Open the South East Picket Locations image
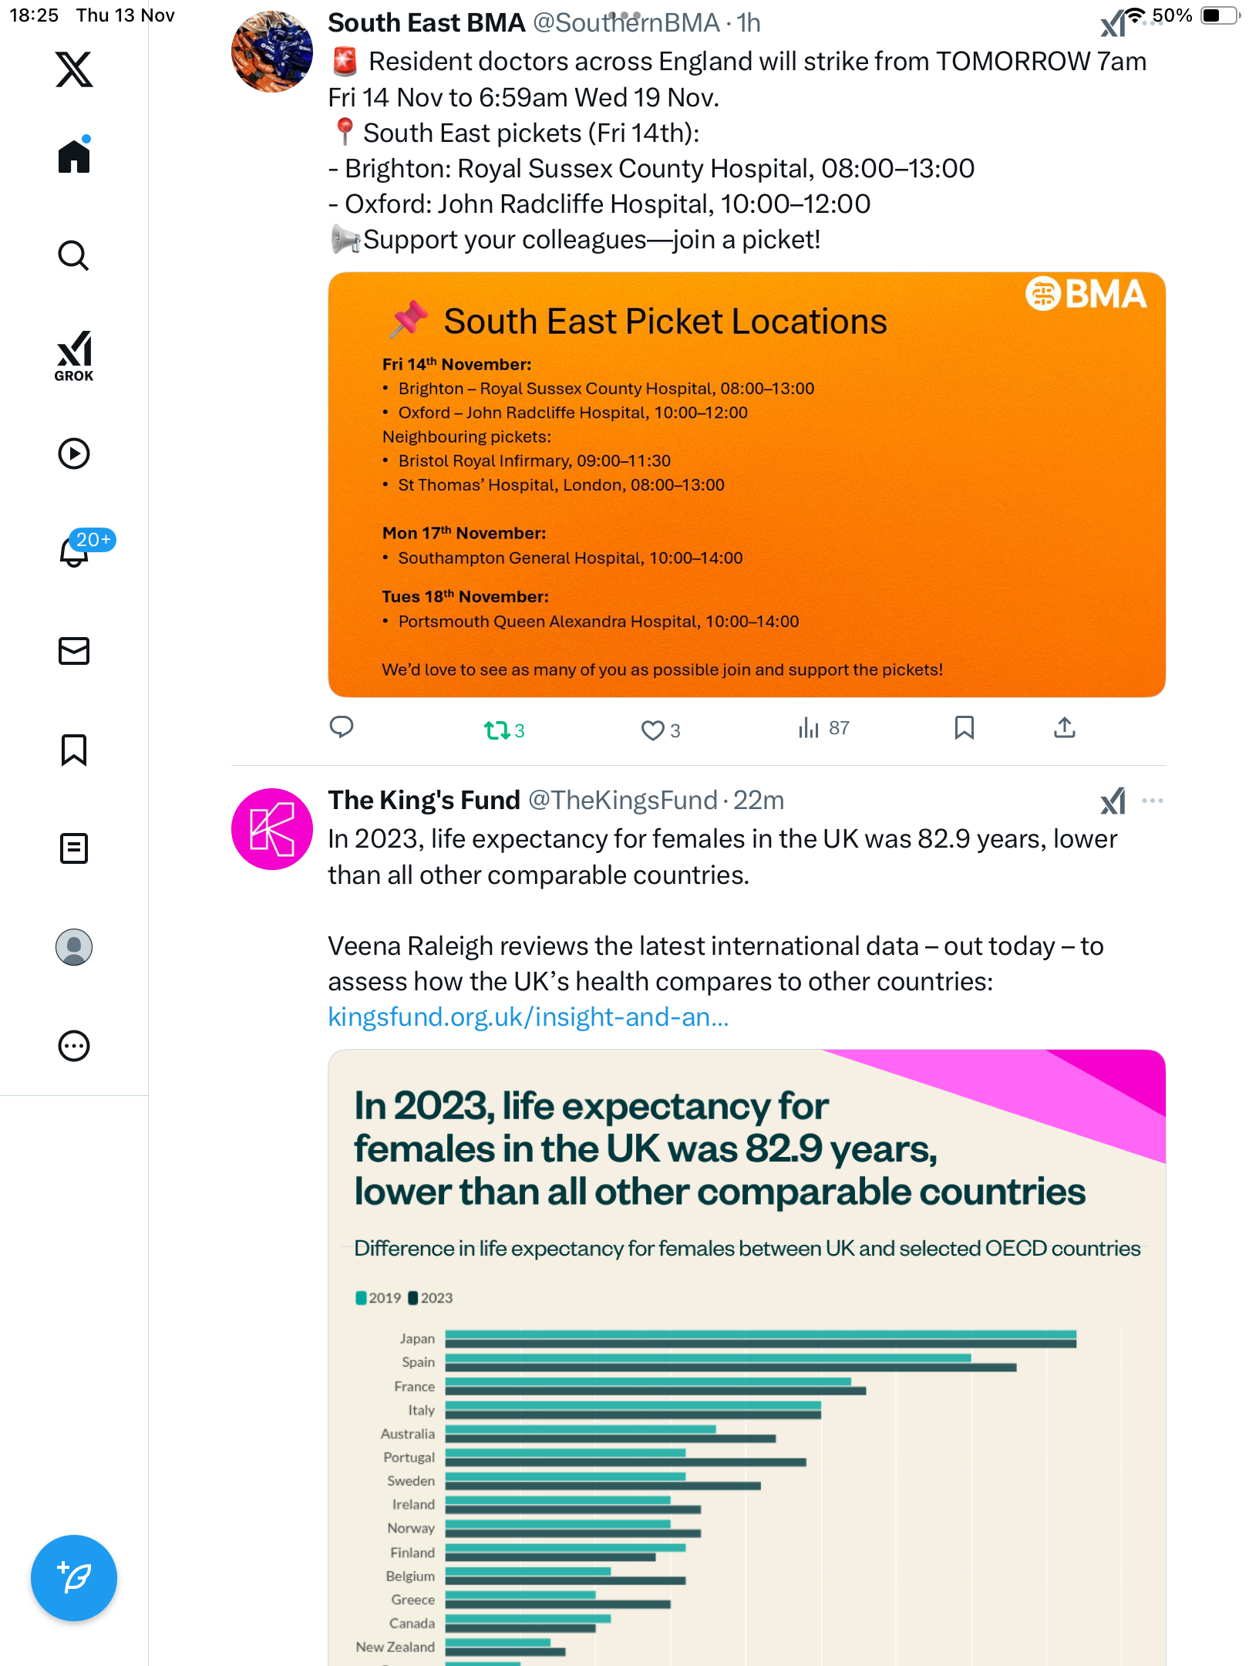 pyautogui.click(x=746, y=484)
